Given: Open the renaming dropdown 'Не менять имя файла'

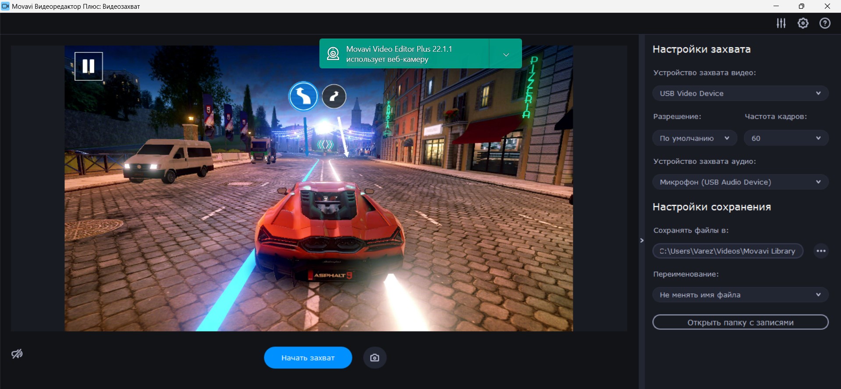Looking at the screenshot, I should (x=740, y=295).
